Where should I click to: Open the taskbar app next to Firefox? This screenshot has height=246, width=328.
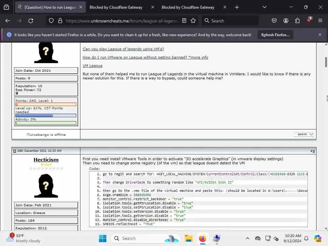(217, 238)
